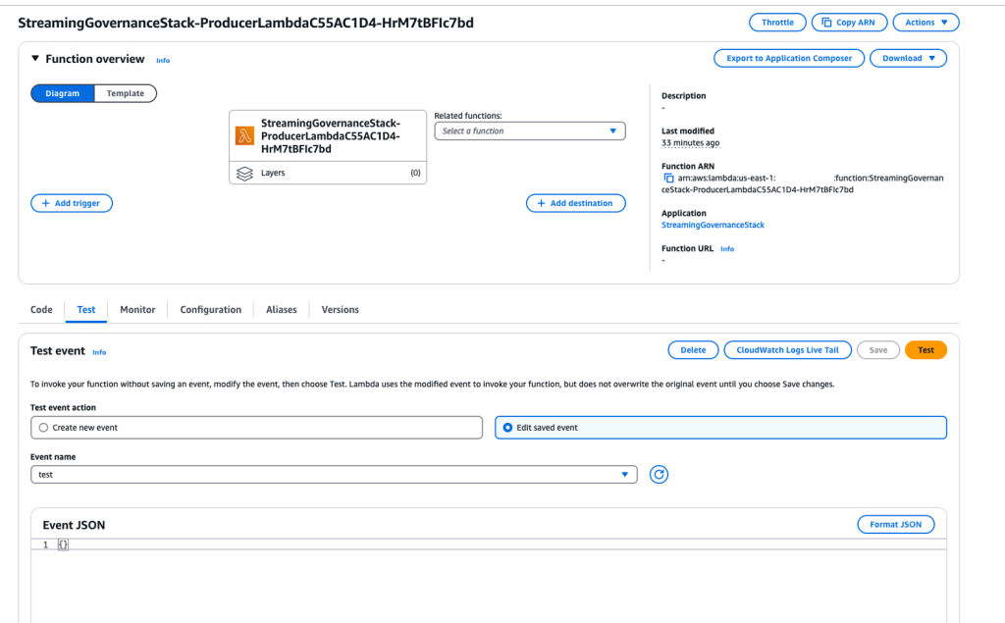Open the Related functions dropdown
Viewport: 1005px width, 623px height.
point(529,130)
